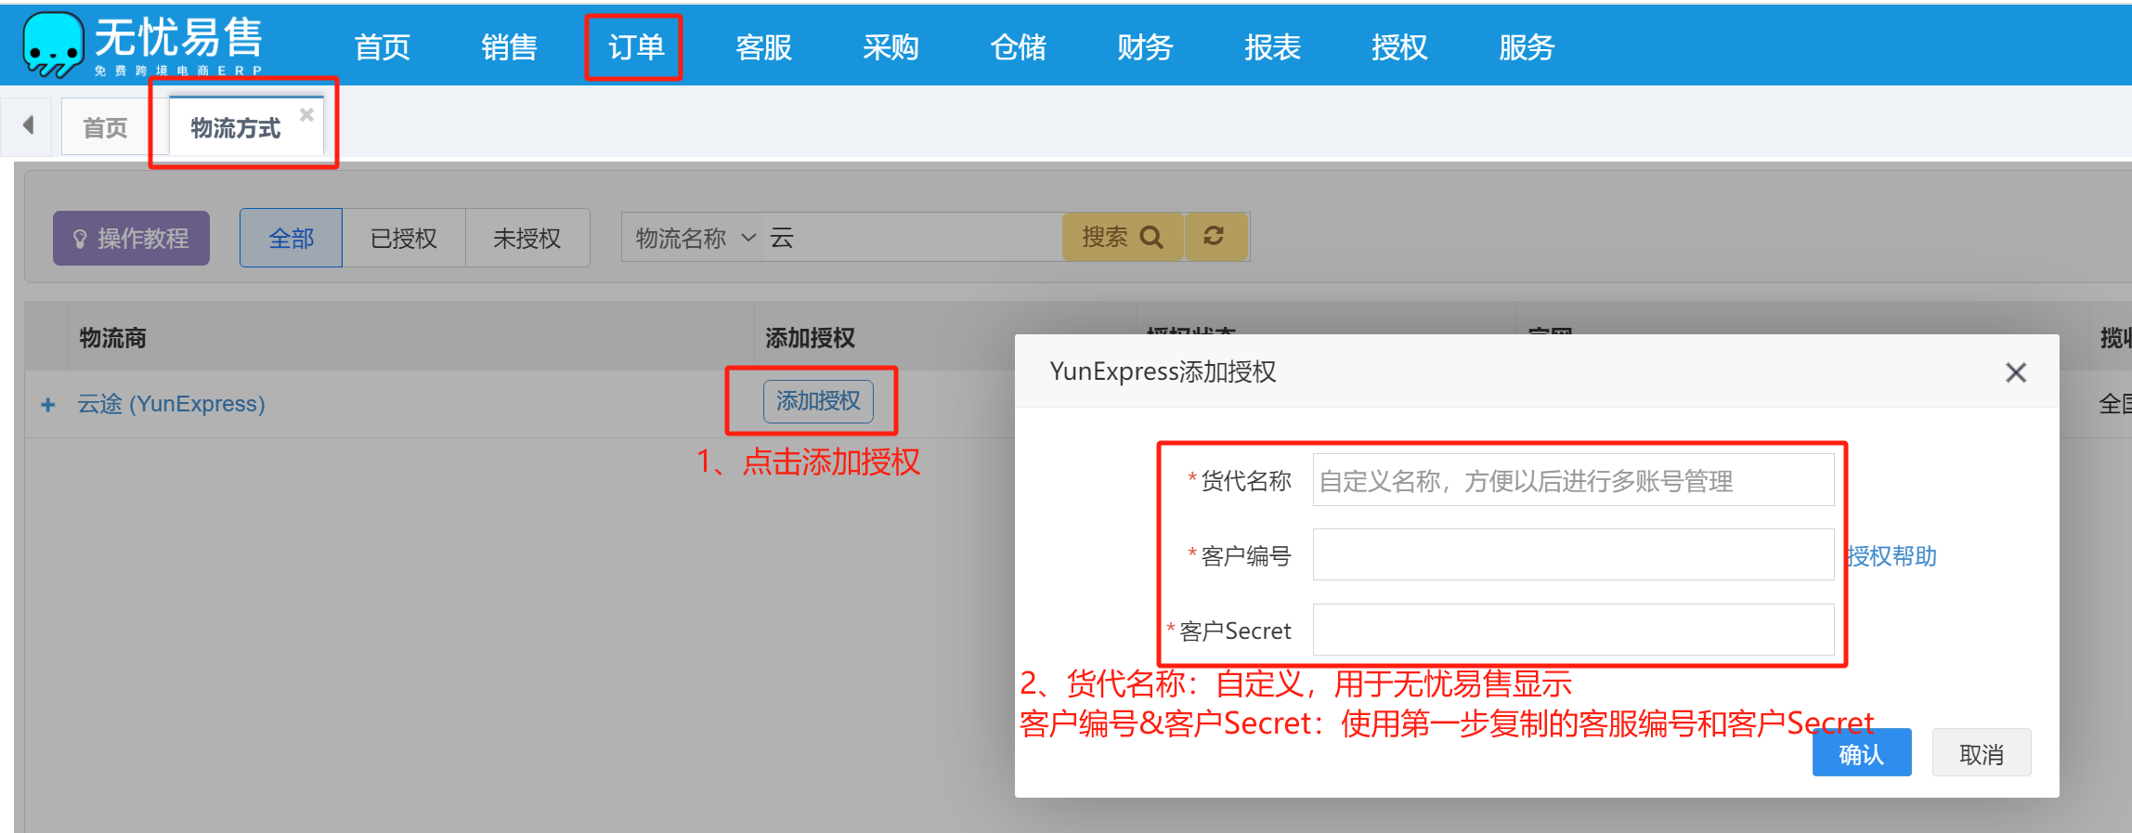
Task: Open the 仓储 menu
Action: pyautogui.click(x=1018, y=47)
